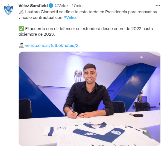Image resolution: width=164 pixels, height=147 pixels.
Task: Click the pen in the player's hand
Action: (x=74, y=112)
